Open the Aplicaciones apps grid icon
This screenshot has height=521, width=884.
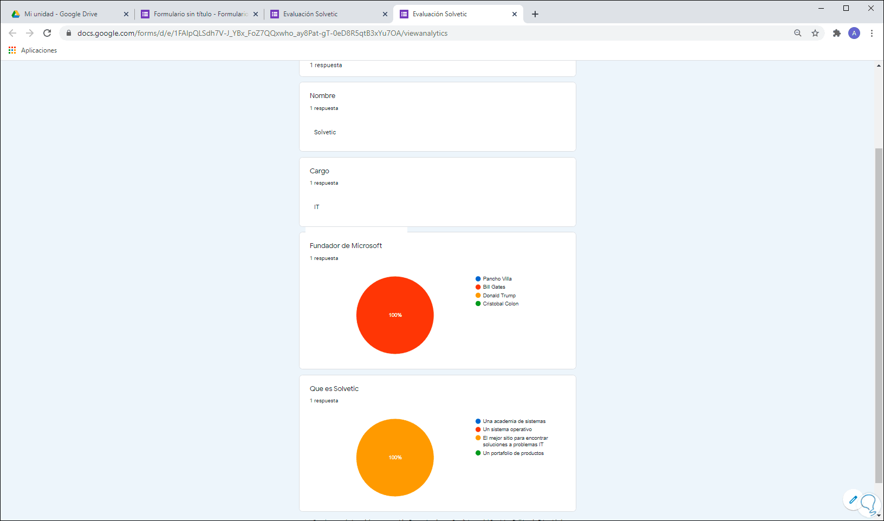click(12, 50)
